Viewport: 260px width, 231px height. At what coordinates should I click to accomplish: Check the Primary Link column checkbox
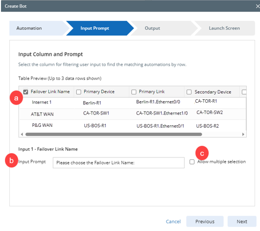(134, 92)
